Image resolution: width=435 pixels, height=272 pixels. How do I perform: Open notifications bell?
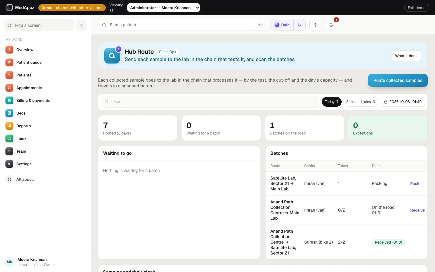coord(331,25)
